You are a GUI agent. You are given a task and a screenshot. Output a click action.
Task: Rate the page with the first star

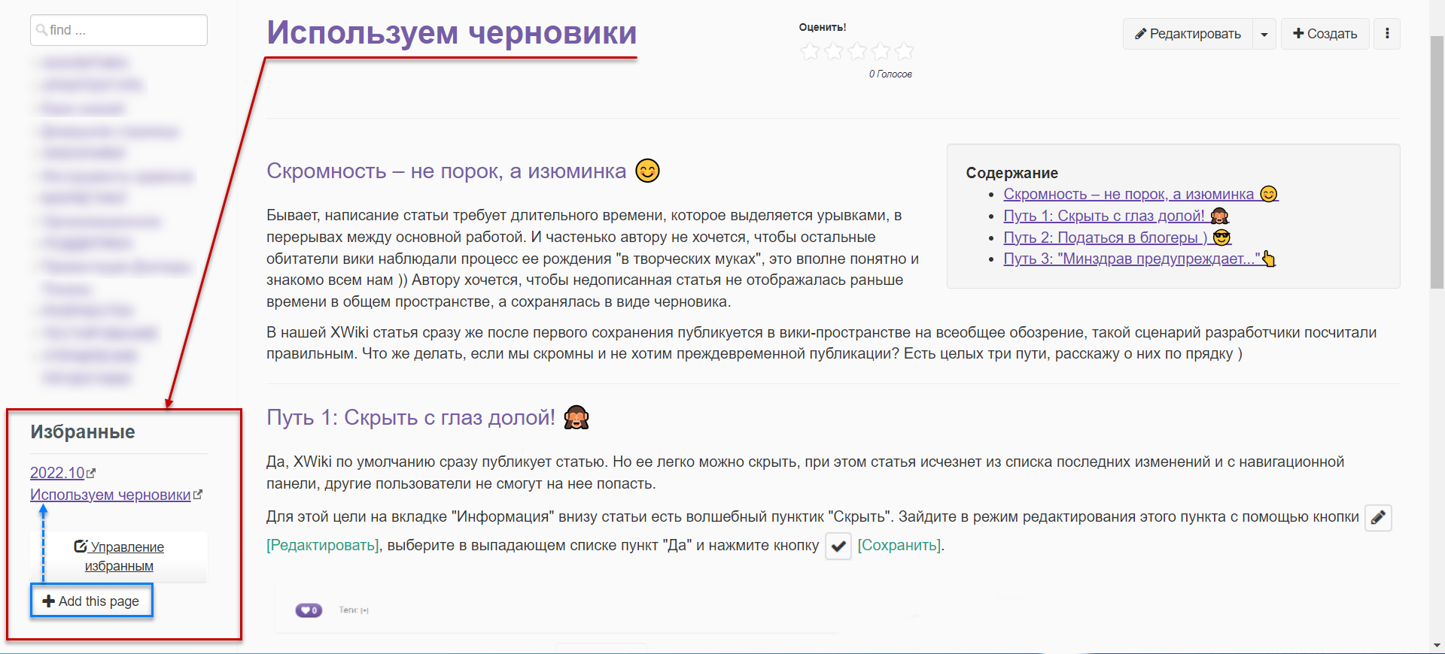tap(811, 51)
